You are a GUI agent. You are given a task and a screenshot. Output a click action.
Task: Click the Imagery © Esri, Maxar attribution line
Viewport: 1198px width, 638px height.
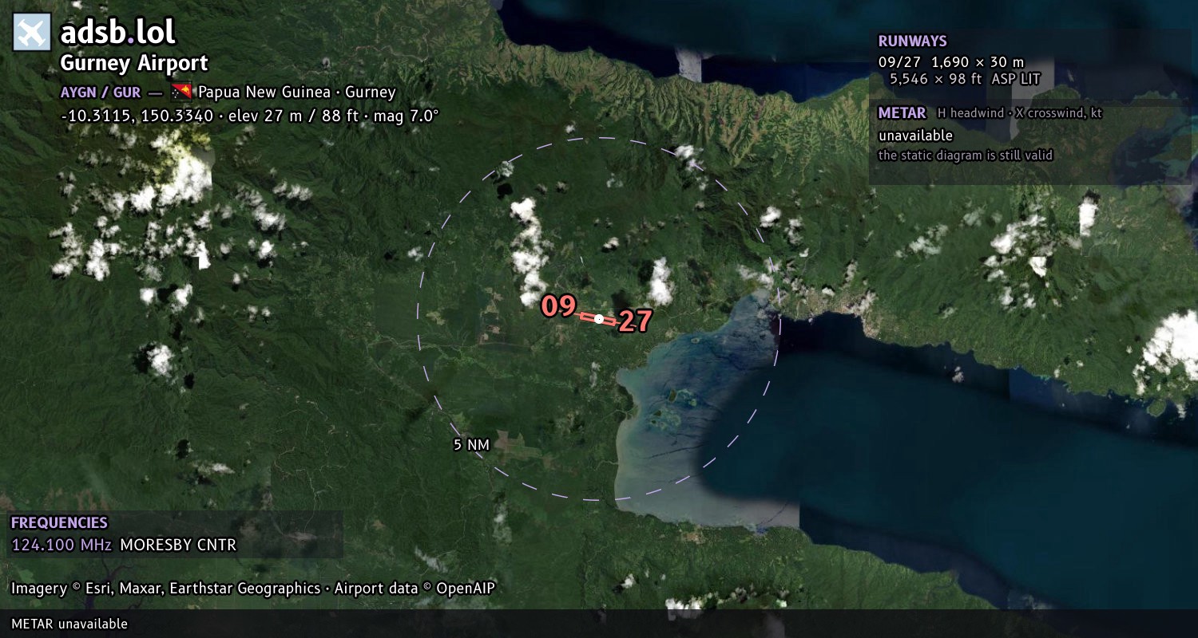coord(253,589)
